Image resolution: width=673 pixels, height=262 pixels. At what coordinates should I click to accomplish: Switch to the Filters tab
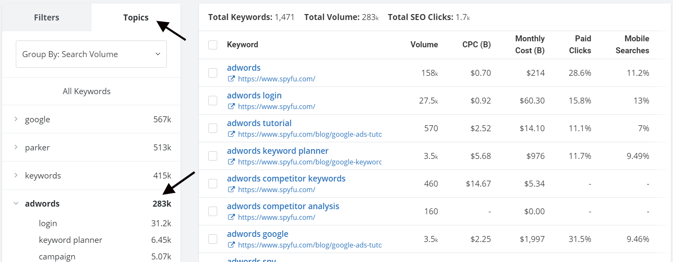(x=47, y=17)
